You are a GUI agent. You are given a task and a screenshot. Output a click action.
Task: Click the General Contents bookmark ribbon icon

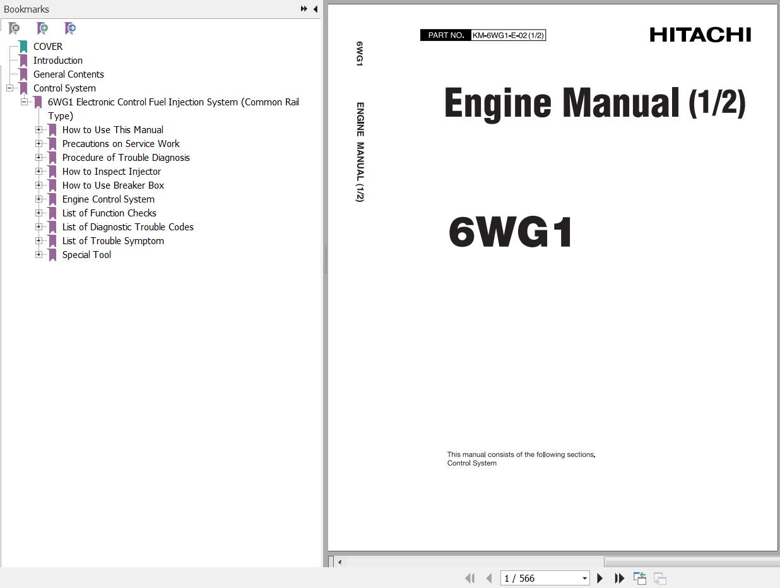tap(23, 74)
